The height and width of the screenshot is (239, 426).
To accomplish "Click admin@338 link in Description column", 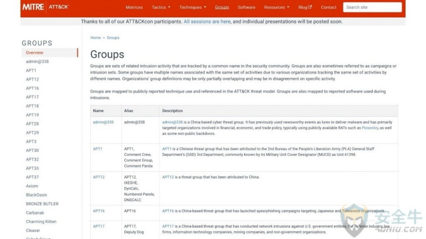I will click(173, 122).
